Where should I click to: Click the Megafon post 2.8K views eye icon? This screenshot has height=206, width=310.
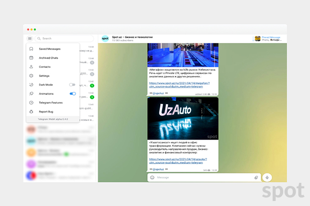pyautogui.click(x=209, y=94)
